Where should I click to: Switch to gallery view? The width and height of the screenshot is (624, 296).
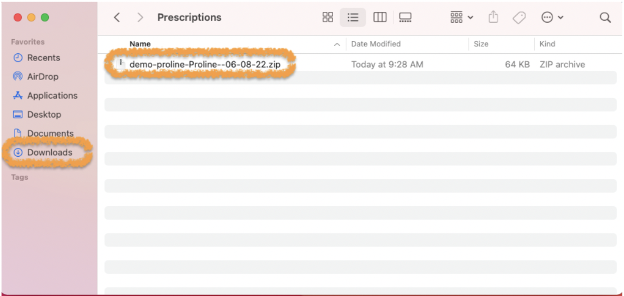pyautogui.click(x=405, y=17)
